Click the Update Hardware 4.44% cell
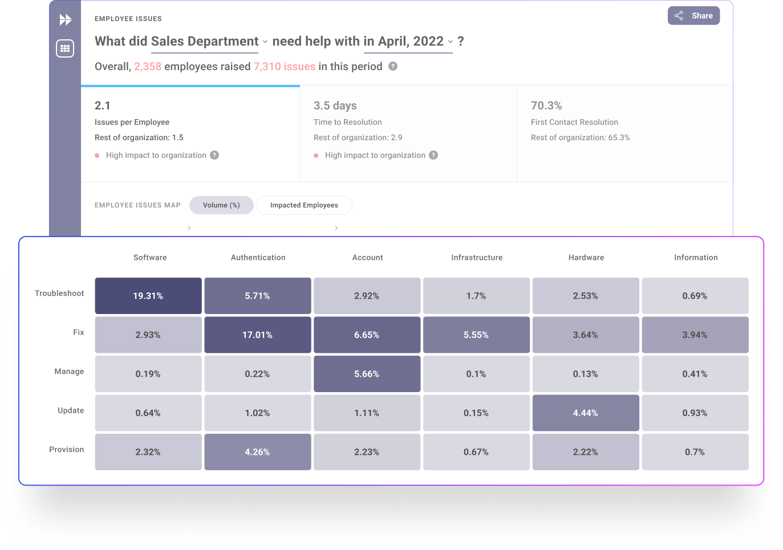783x550 pixels. pyautogui.click(x=586, y=413)
